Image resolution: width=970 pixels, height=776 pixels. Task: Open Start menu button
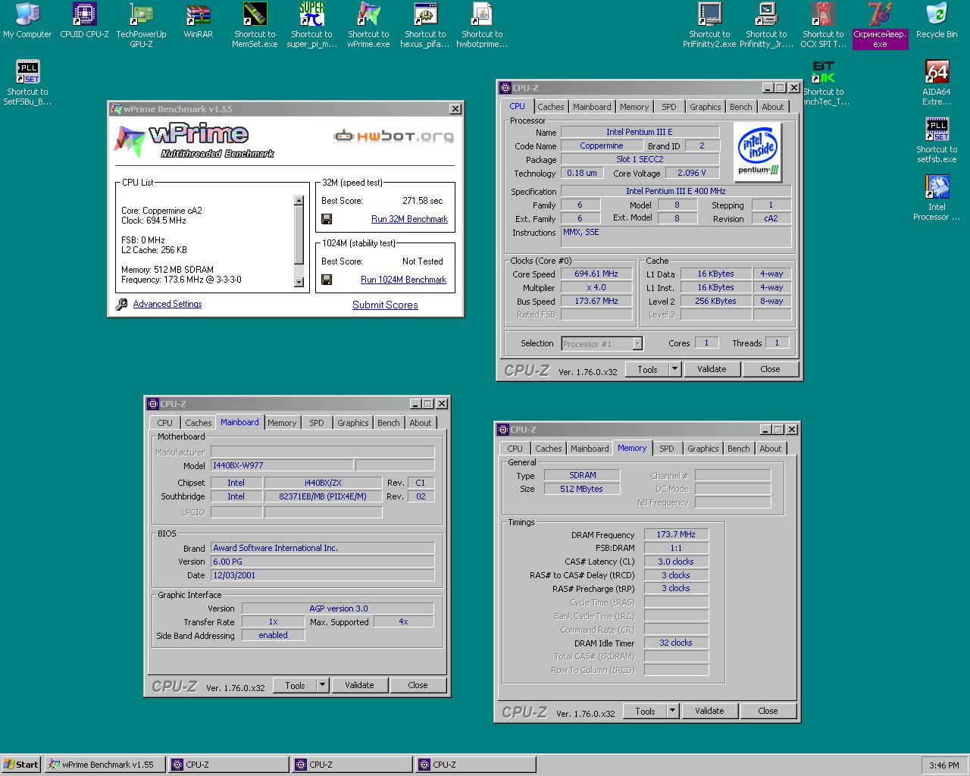tap(21, 765)
